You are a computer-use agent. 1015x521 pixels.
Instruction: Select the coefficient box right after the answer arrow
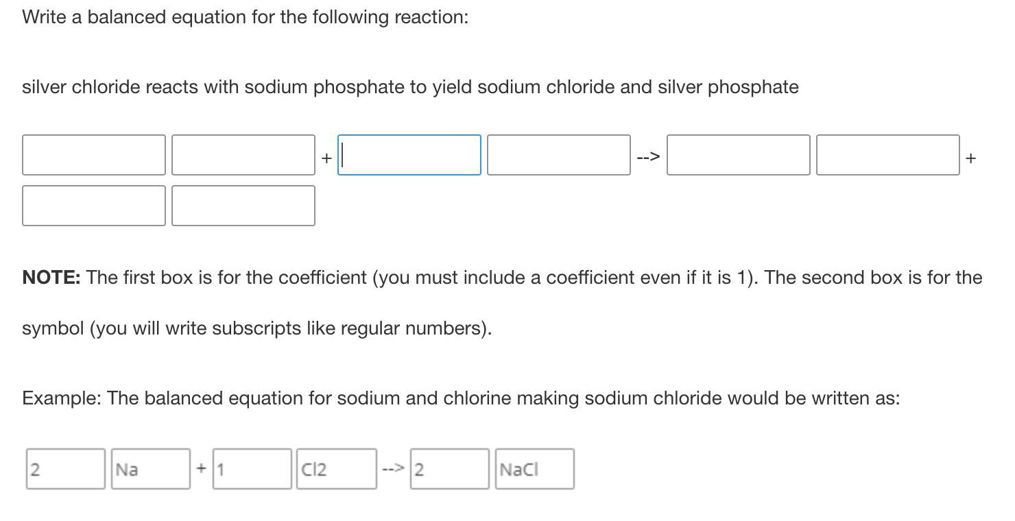pyautogui.click(x=739, y=155)
